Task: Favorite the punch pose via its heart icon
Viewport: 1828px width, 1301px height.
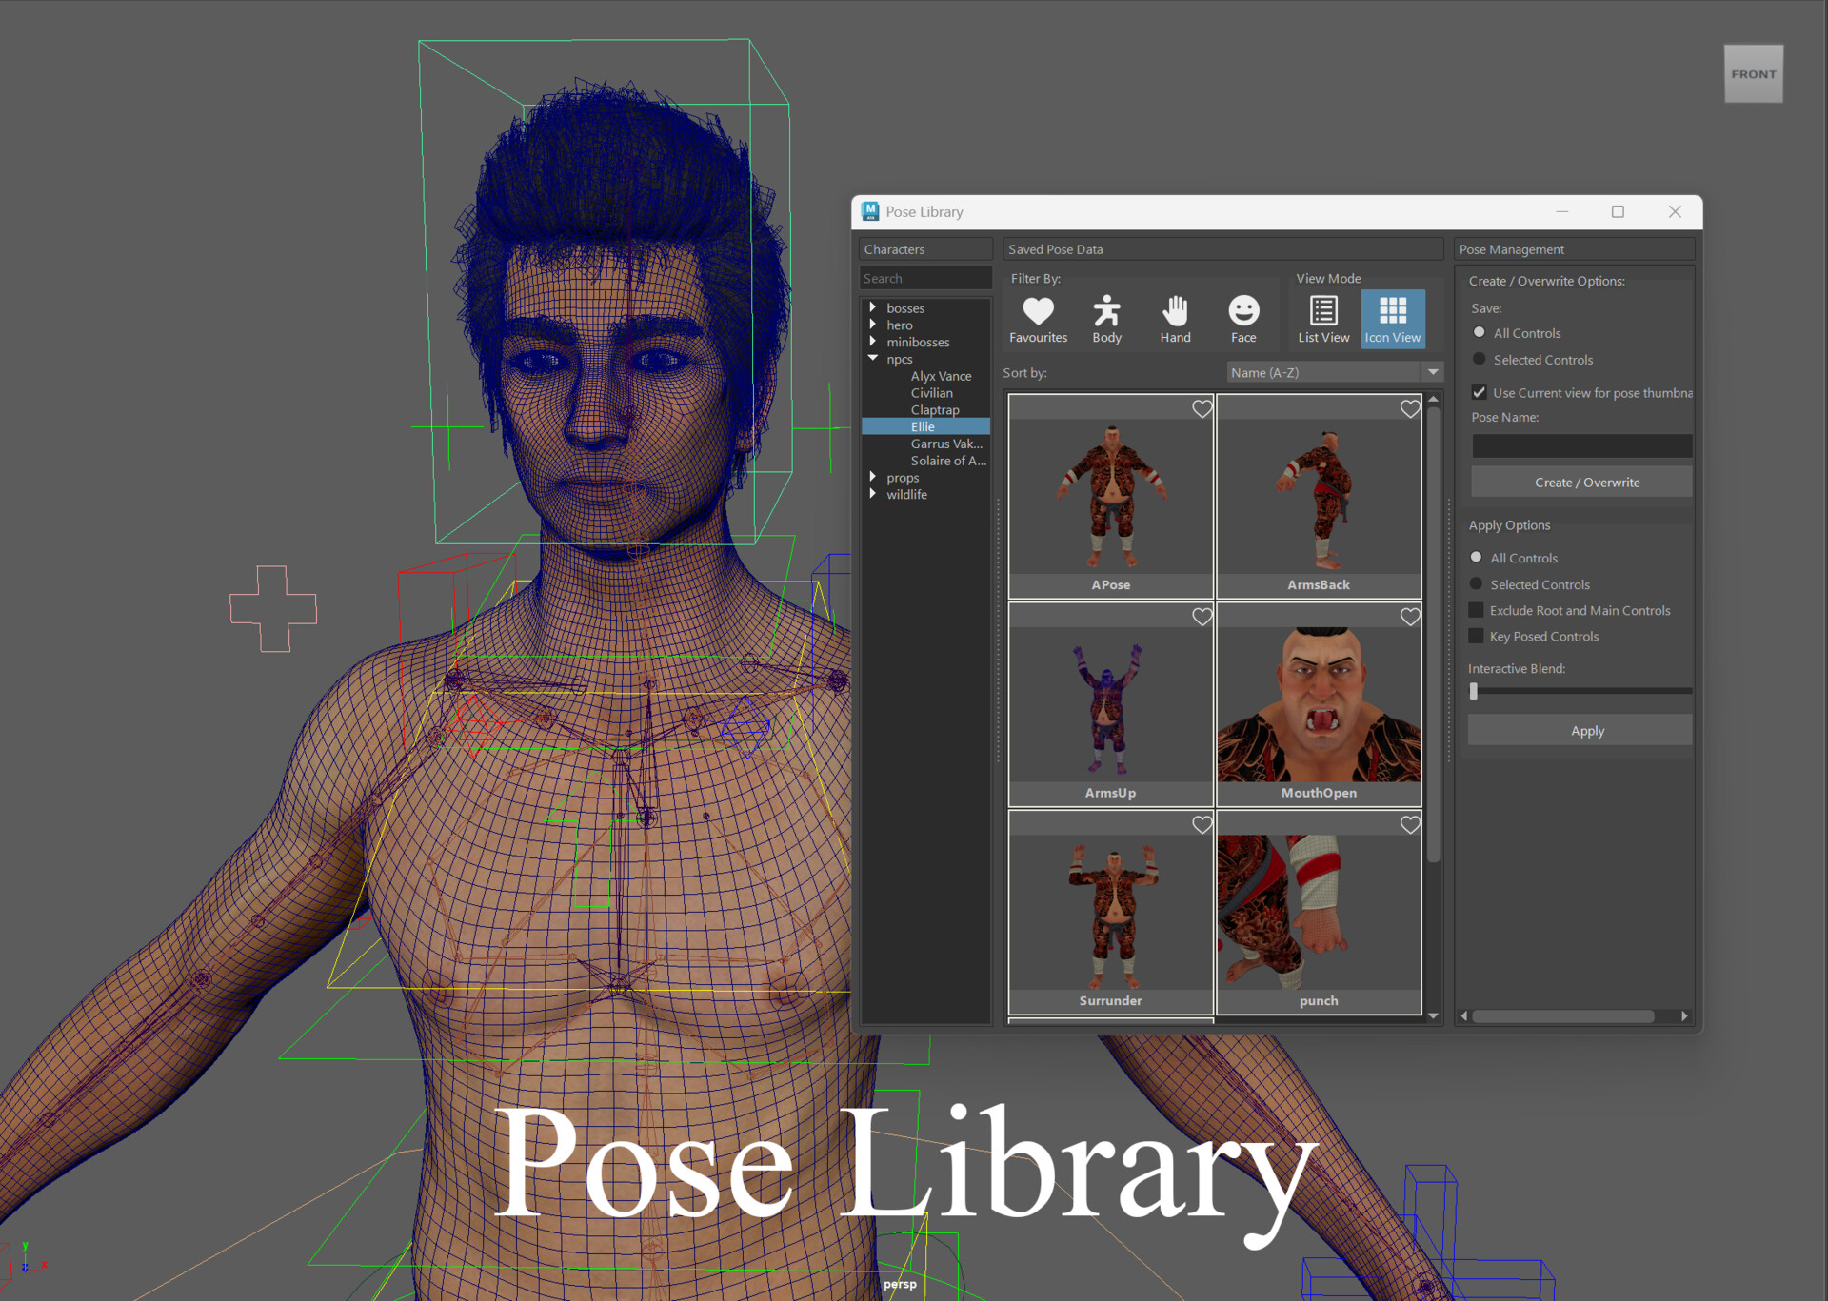Action: (x=1410, y=824)
